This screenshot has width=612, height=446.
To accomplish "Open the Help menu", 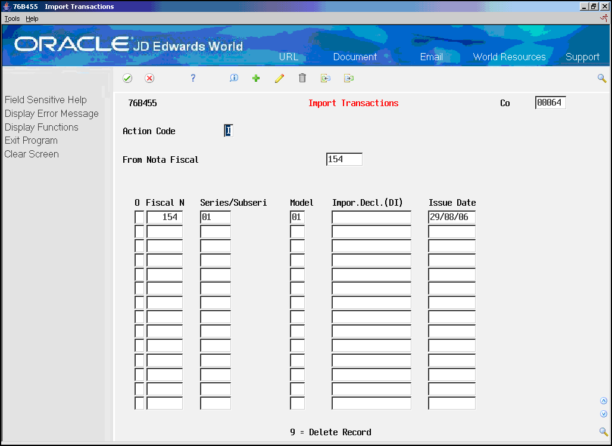I will (x=32, y=18).
